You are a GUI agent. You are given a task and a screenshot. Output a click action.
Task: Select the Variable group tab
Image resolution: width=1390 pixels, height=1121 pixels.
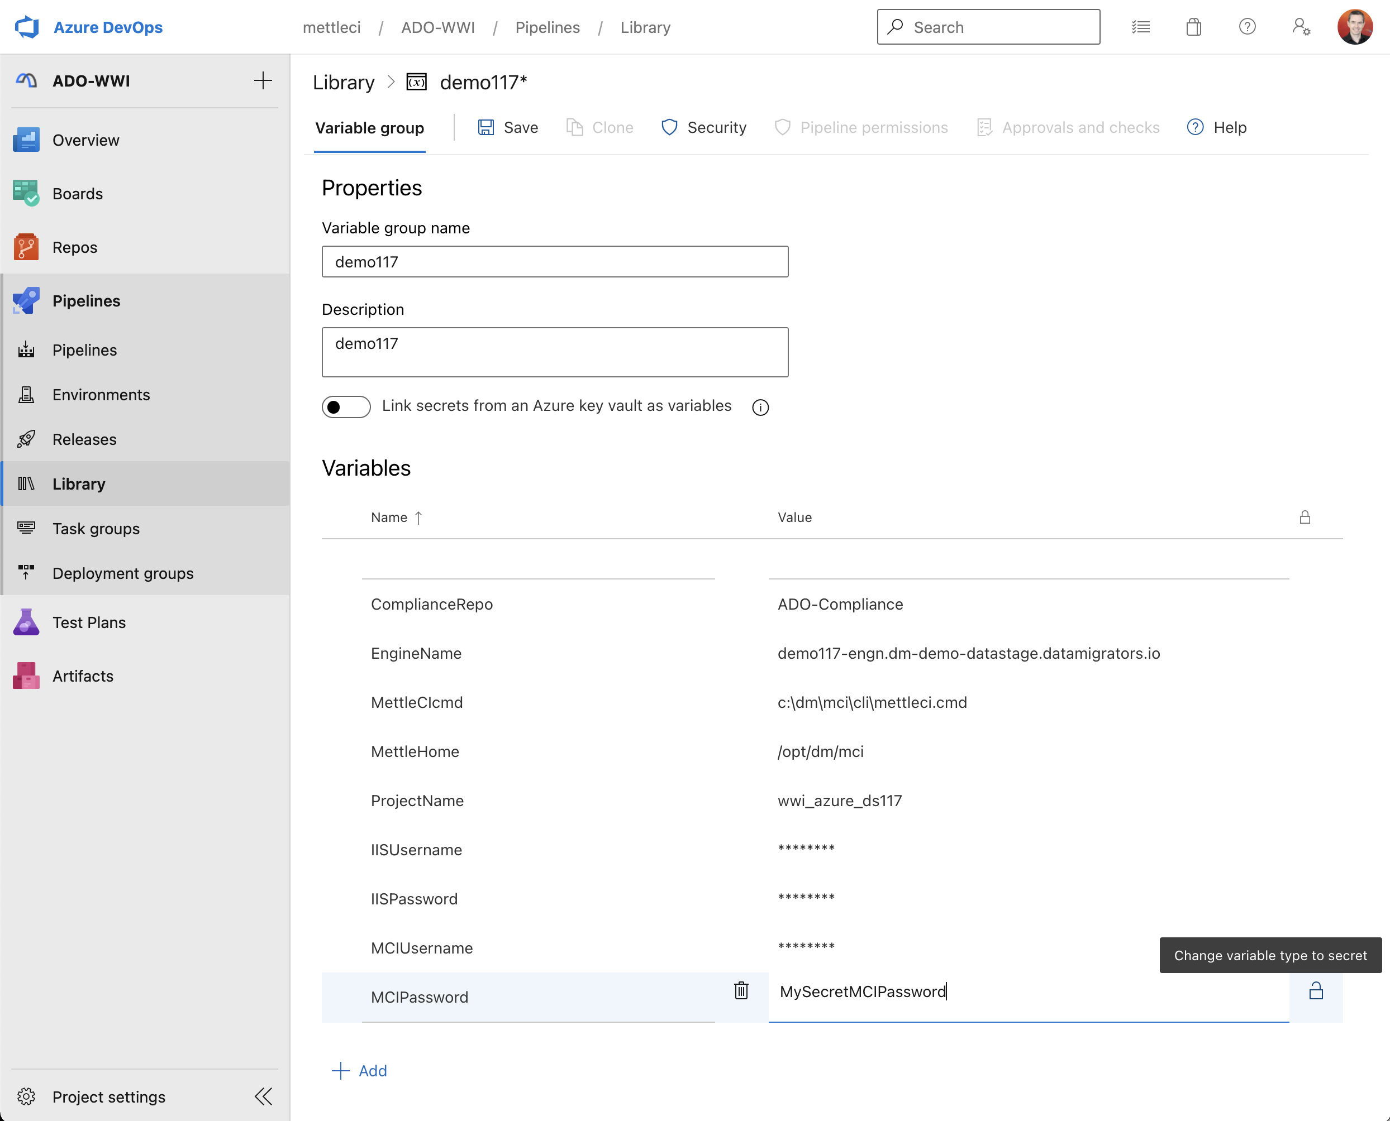[x=370, y=128]
